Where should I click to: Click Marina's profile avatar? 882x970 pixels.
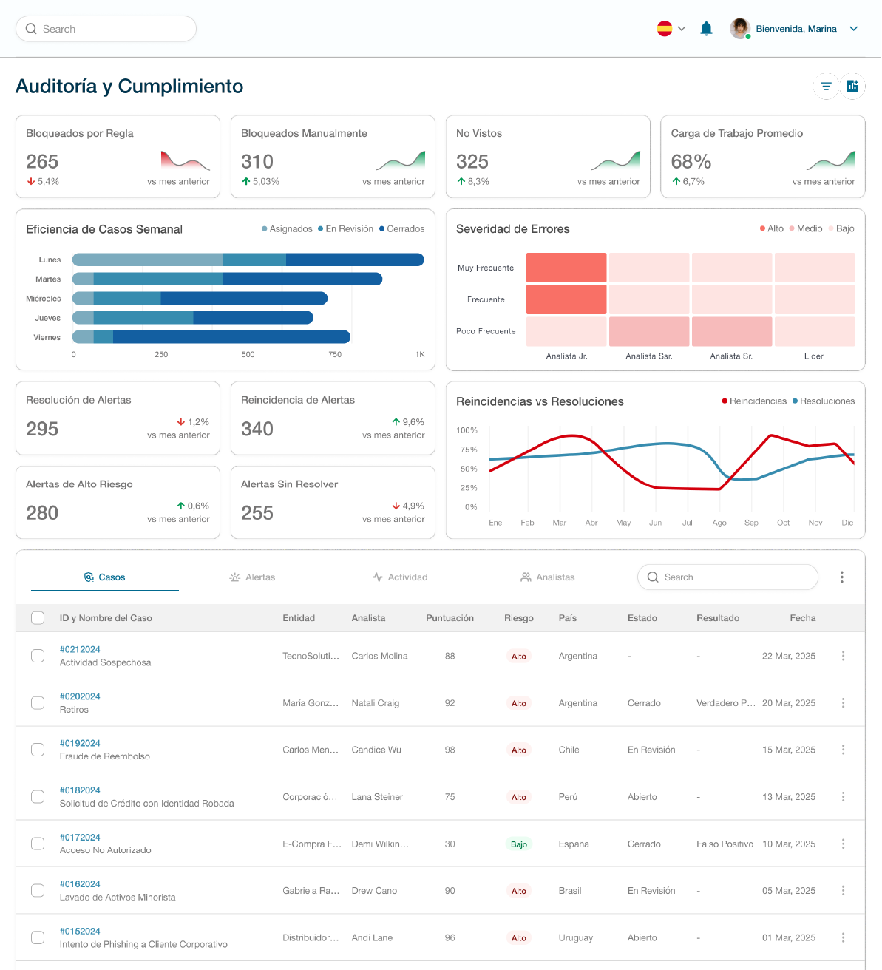[740, 28]
